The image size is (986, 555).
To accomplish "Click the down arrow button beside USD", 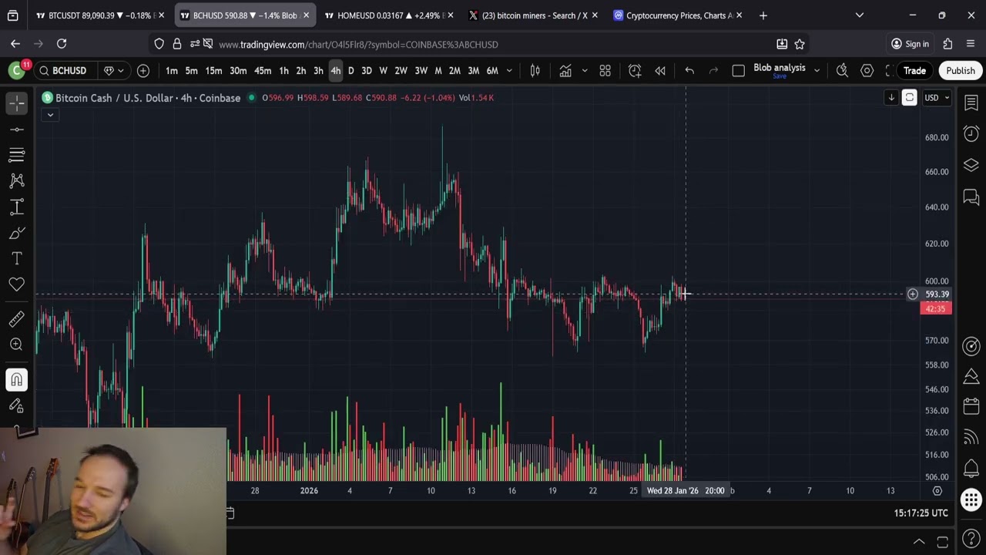I will point(891,98).
